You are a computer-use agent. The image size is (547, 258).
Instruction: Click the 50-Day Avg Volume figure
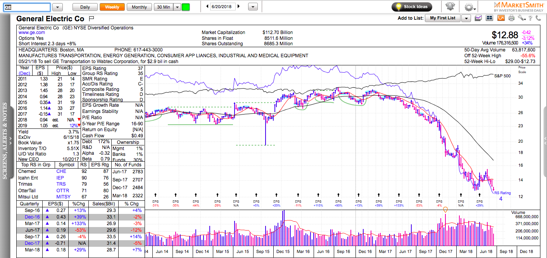coord(523,50)
